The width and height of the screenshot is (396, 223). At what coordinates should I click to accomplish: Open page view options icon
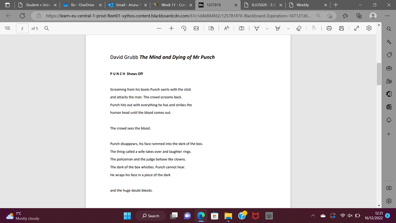point(211,28)
